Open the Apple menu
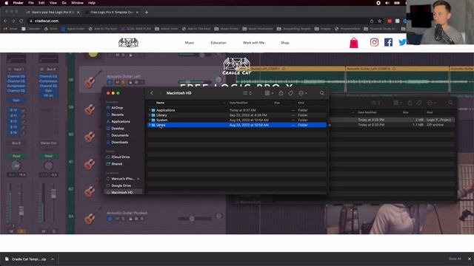Screen dimensions: 474x266 [7, 3]
